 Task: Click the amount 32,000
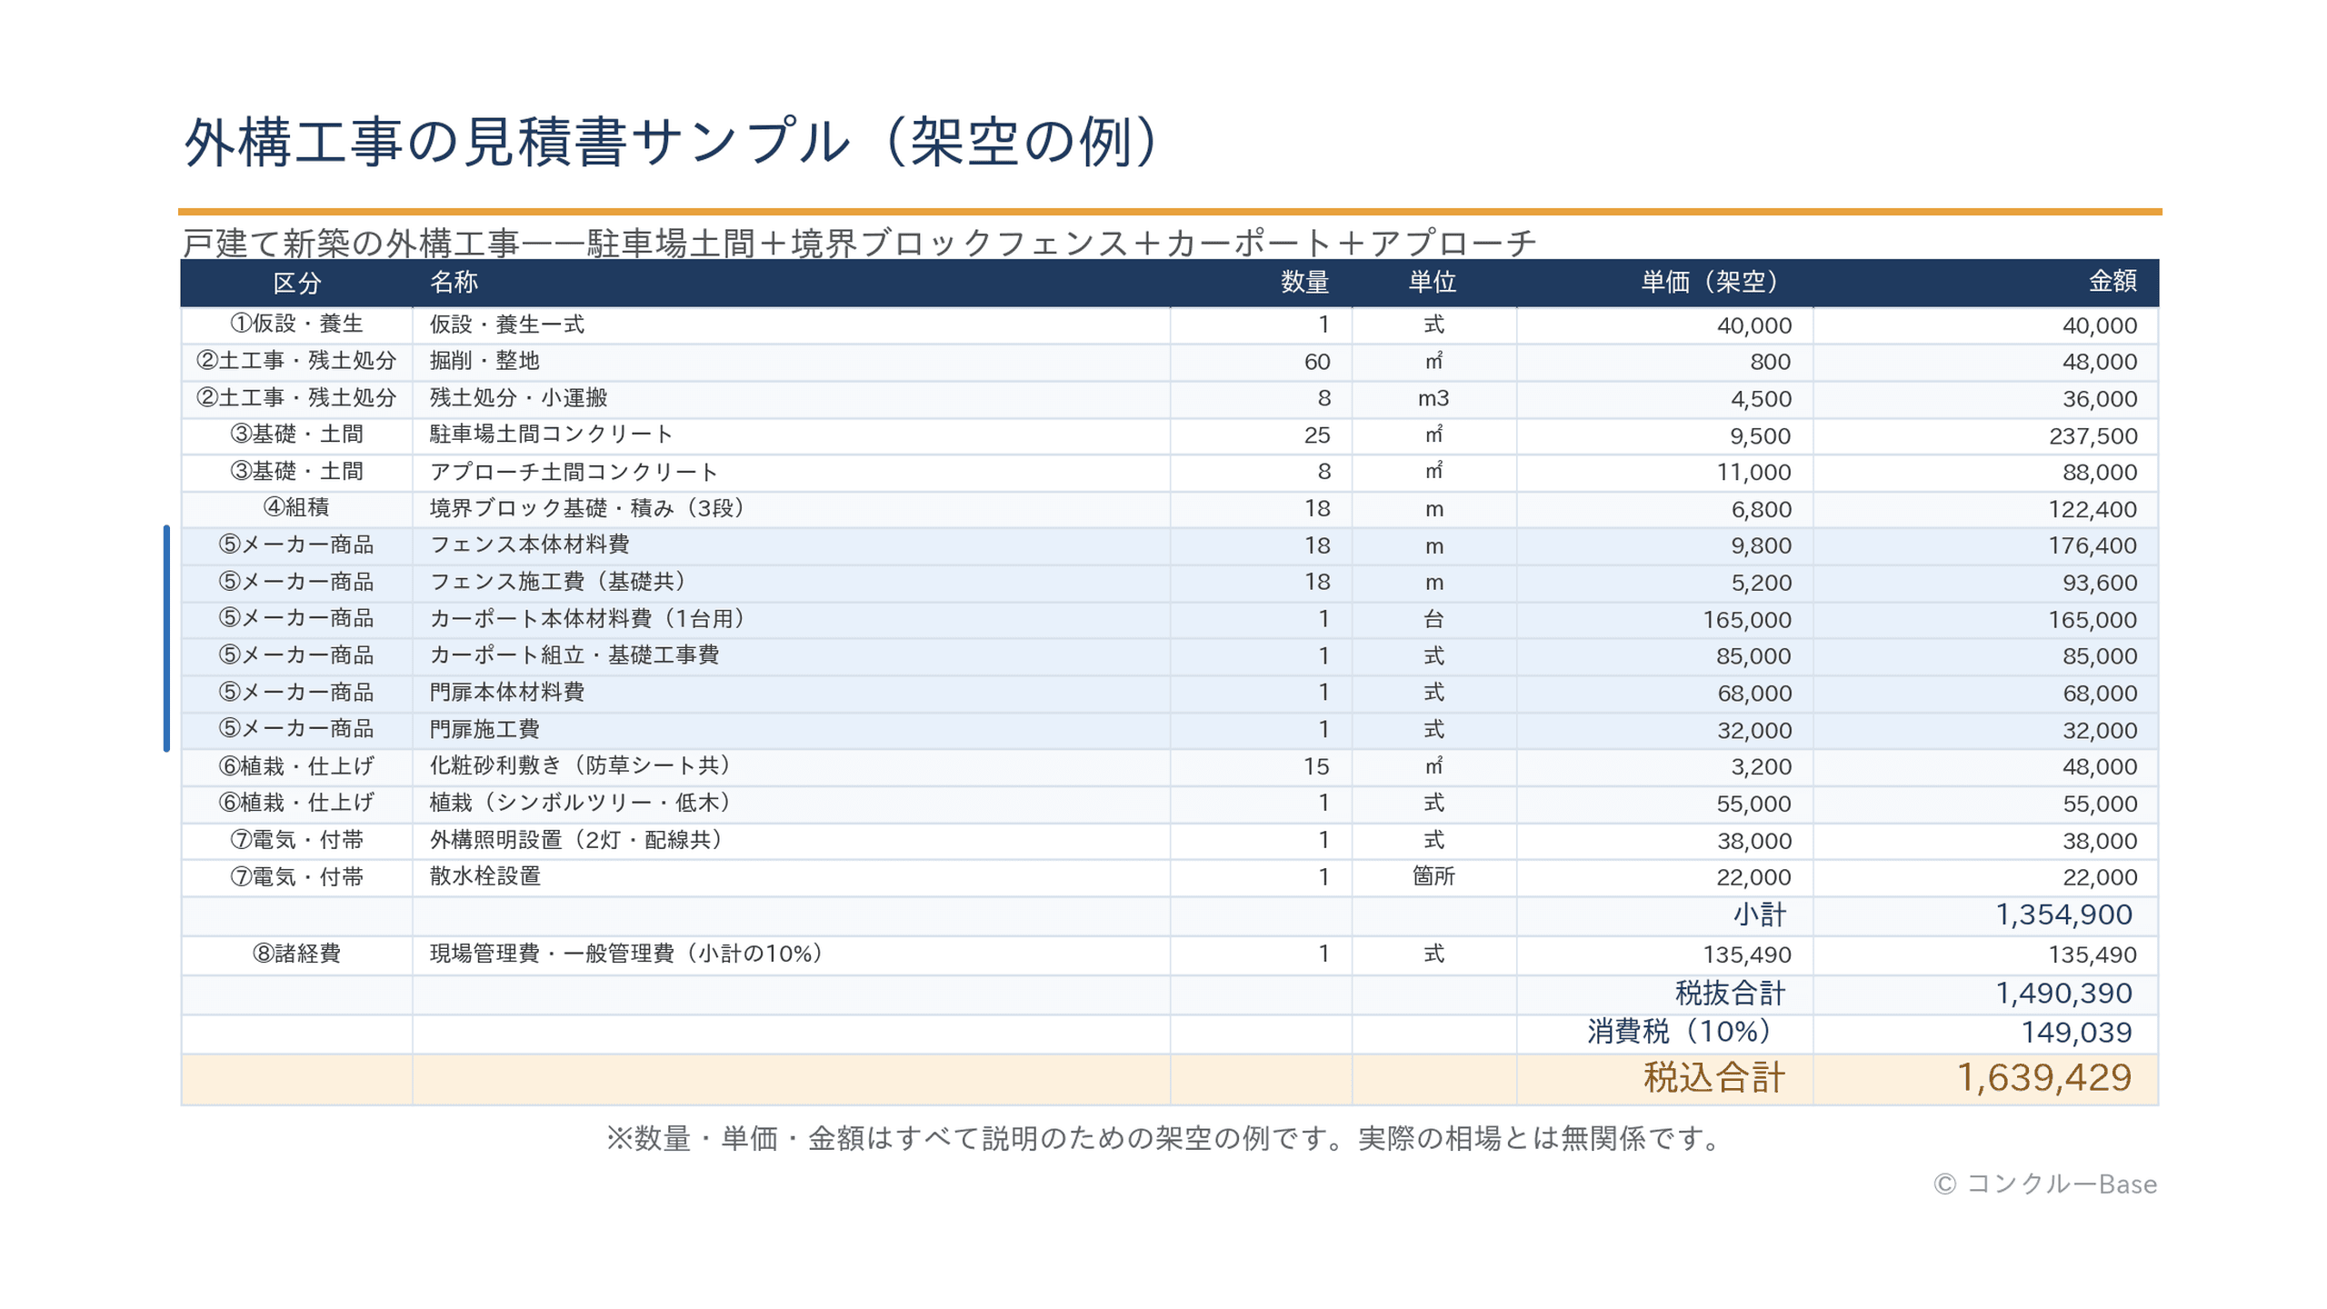2099,731
